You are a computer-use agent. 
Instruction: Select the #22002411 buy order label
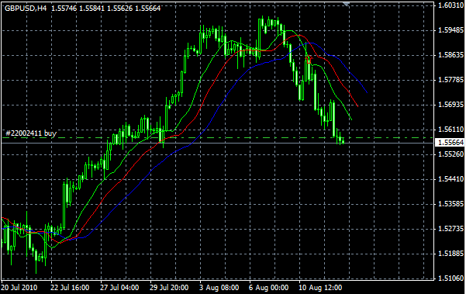pyautogui.click(x=31, y=133)
